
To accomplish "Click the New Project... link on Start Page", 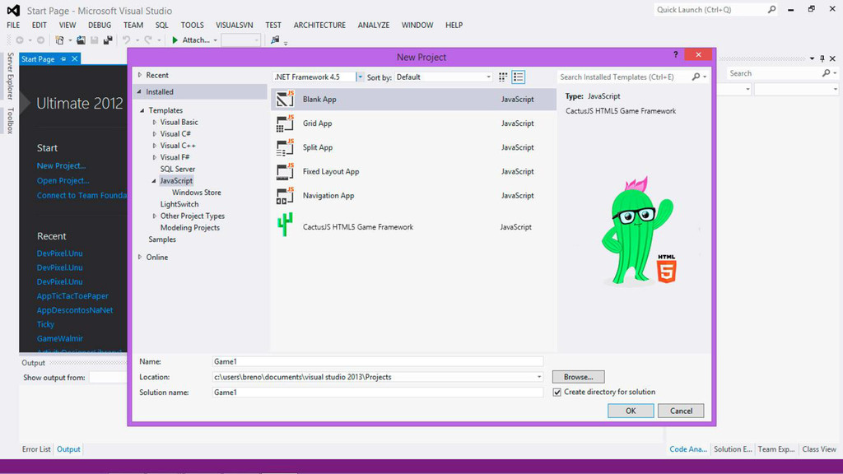I will coord(61,165).
